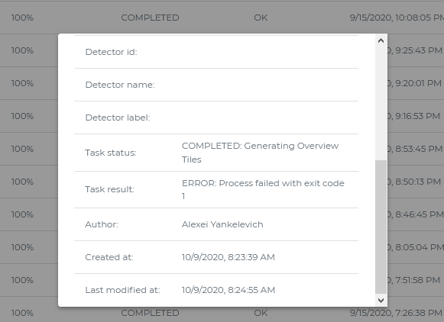Viewport: 444px width, 322px height.
Task: Click the scrollbar down arrow in dialog
Action: coord(381,300)
